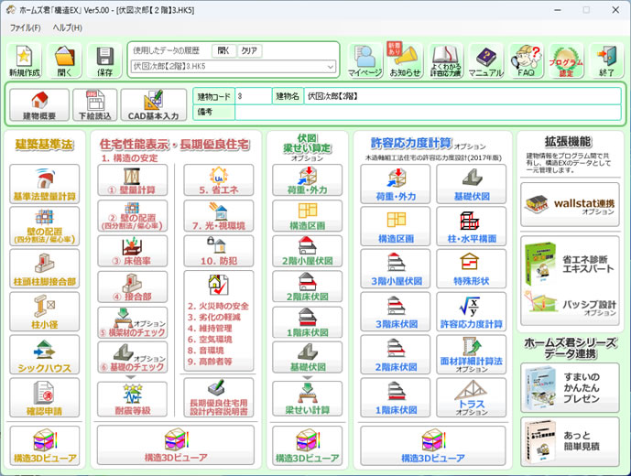Screen dimensions: 631x476
Task: Open ② 壁の配置 in 住宅性能表示
Action: click(x=133, y=216)
